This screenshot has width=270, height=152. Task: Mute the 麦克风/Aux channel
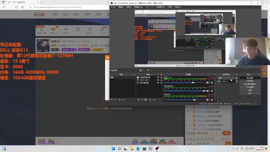click(x=208, y=83)
